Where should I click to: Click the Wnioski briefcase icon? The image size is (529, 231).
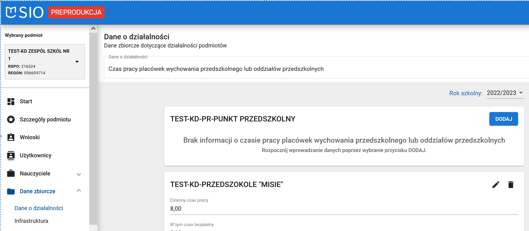point(11,137)
